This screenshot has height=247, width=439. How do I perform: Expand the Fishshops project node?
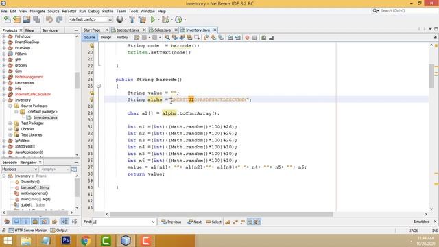(x=4, y=36)
